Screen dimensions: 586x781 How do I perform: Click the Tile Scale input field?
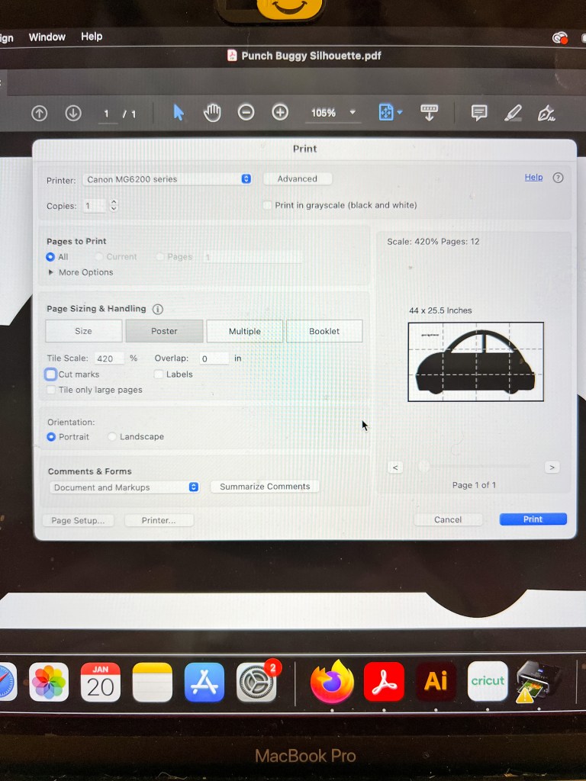coord(109,358)
